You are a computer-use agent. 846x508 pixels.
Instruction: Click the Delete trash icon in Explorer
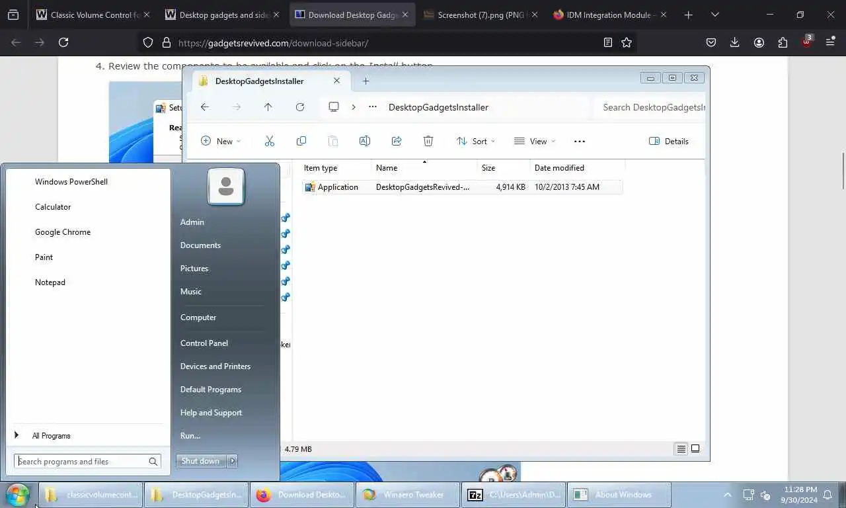point(428,141)
